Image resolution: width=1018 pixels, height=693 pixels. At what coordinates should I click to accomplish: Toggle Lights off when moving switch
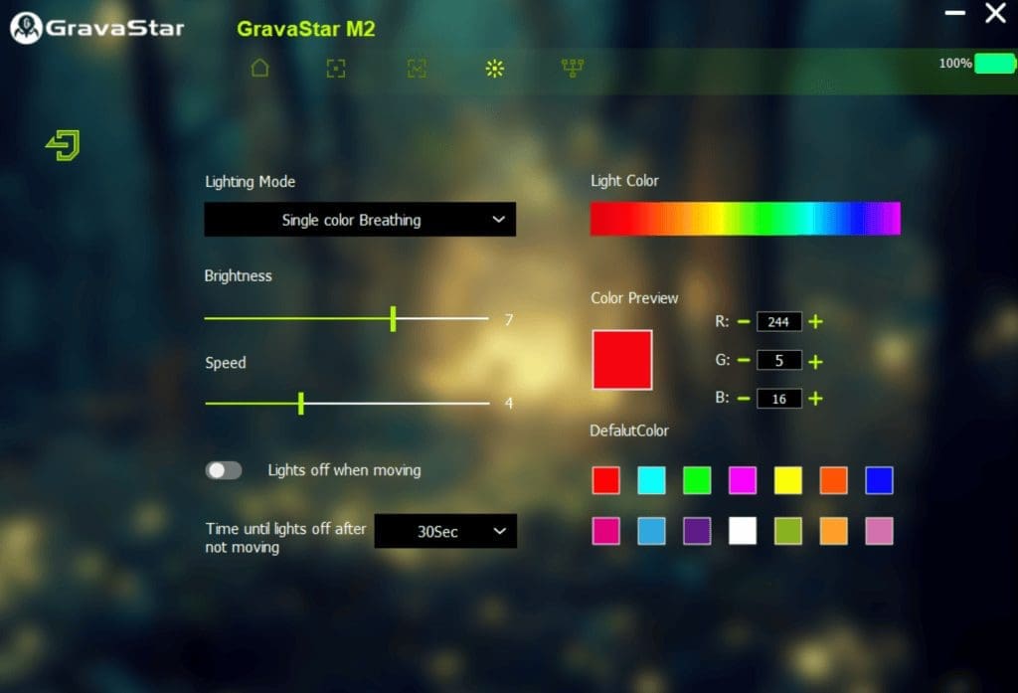[x=224, y=470]
